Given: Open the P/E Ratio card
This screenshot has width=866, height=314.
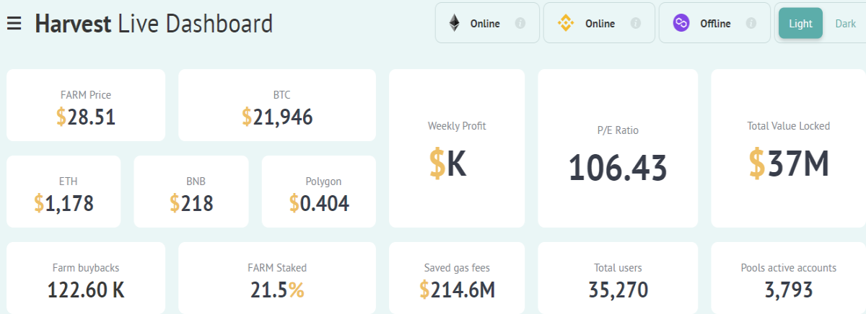Looking at the screenshot, I should [x=618, y=148].
